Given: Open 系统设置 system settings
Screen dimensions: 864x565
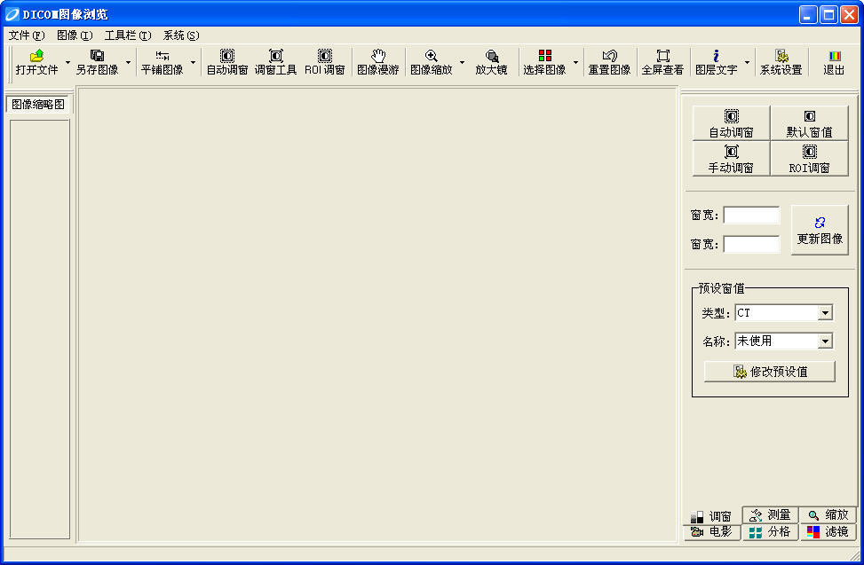Looking at the screenshot, I should point(781,61).
